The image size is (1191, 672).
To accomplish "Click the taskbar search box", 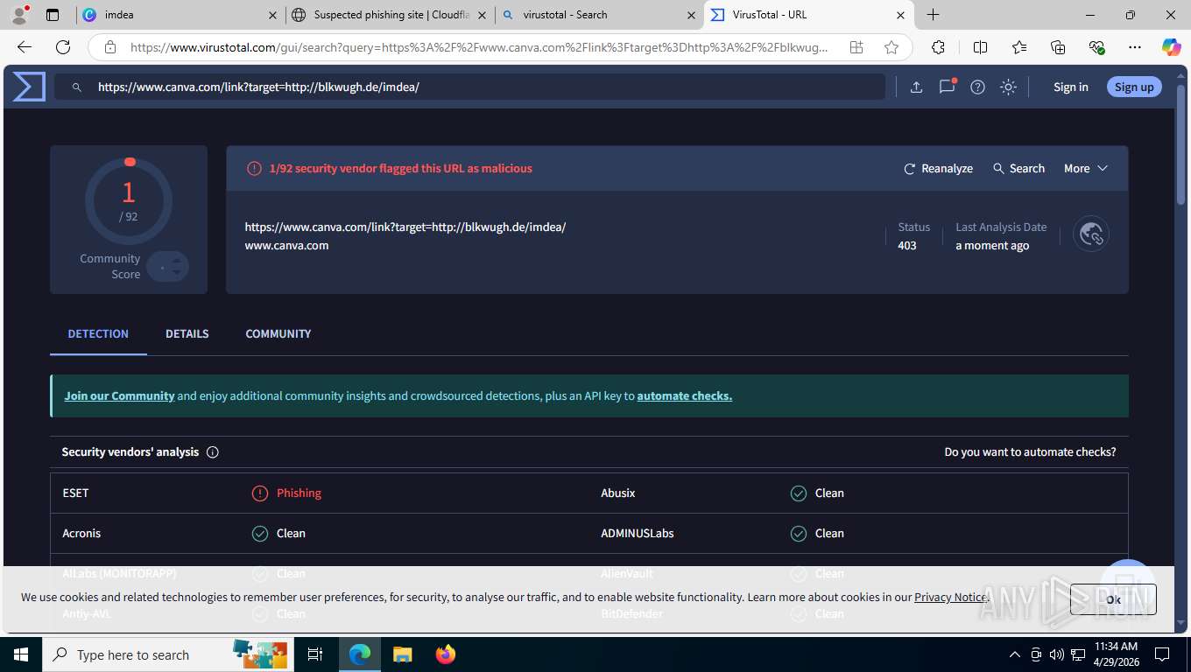I will click(168, 654).
